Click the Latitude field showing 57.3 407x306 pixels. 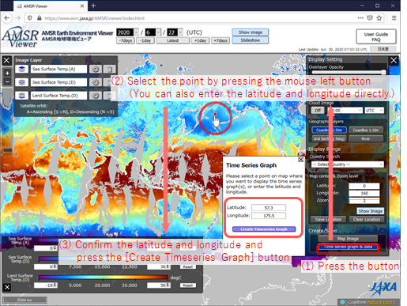[x=269, y=208]
